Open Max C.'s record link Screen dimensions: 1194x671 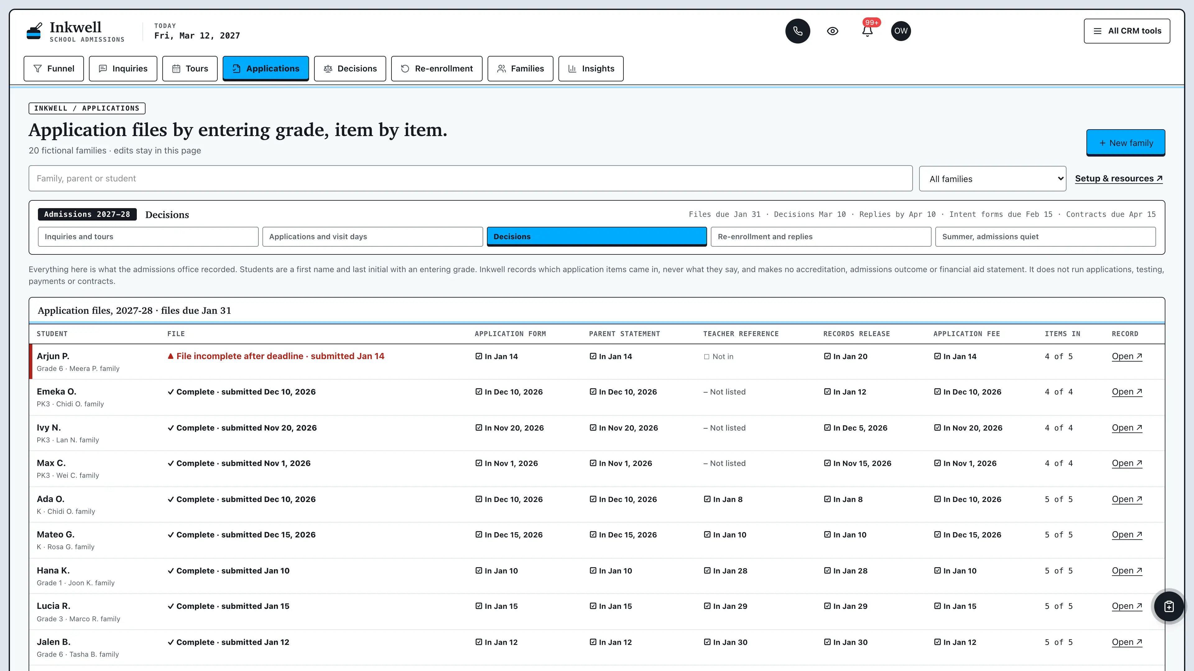pos(1127,463)
